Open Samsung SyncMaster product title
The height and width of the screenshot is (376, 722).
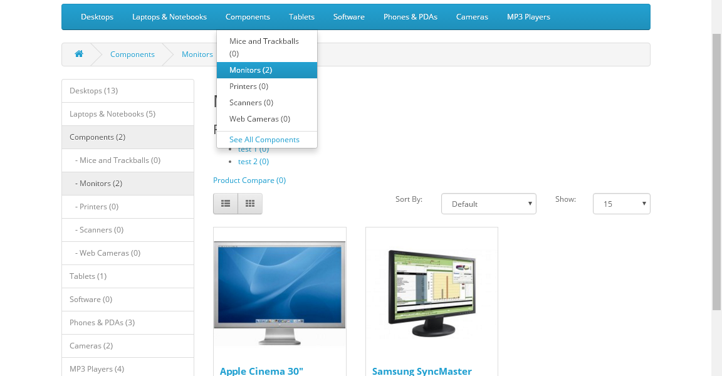coord(422,371)
